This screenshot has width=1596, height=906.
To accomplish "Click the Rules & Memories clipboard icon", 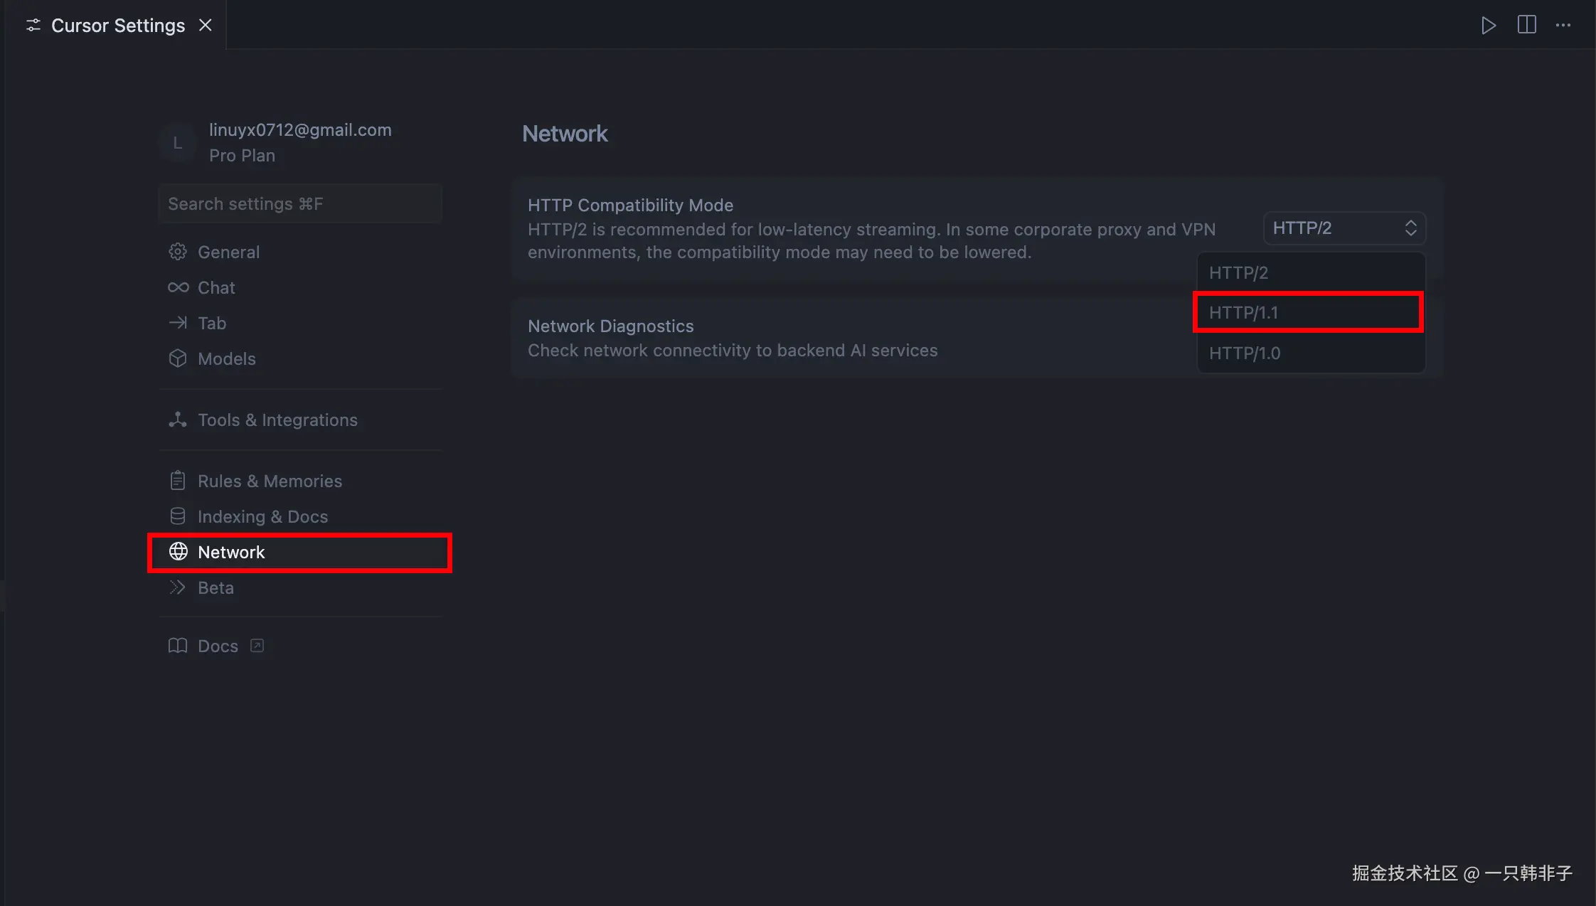I will pos(178,481).
